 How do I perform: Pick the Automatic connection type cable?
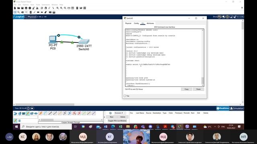41,113
